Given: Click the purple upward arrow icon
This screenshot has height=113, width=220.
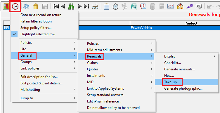Looking at the screenshot, I should 189,6.
